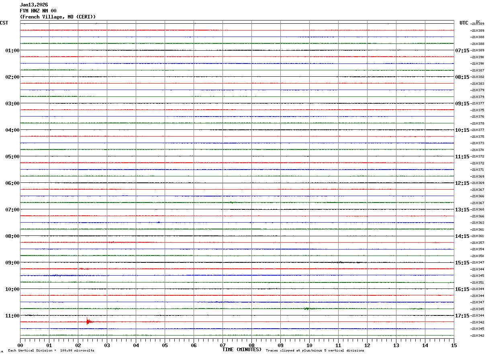486x356 pixels.
Task: Select the 01:00 CST time label
Action: click(x=12, y=50)
